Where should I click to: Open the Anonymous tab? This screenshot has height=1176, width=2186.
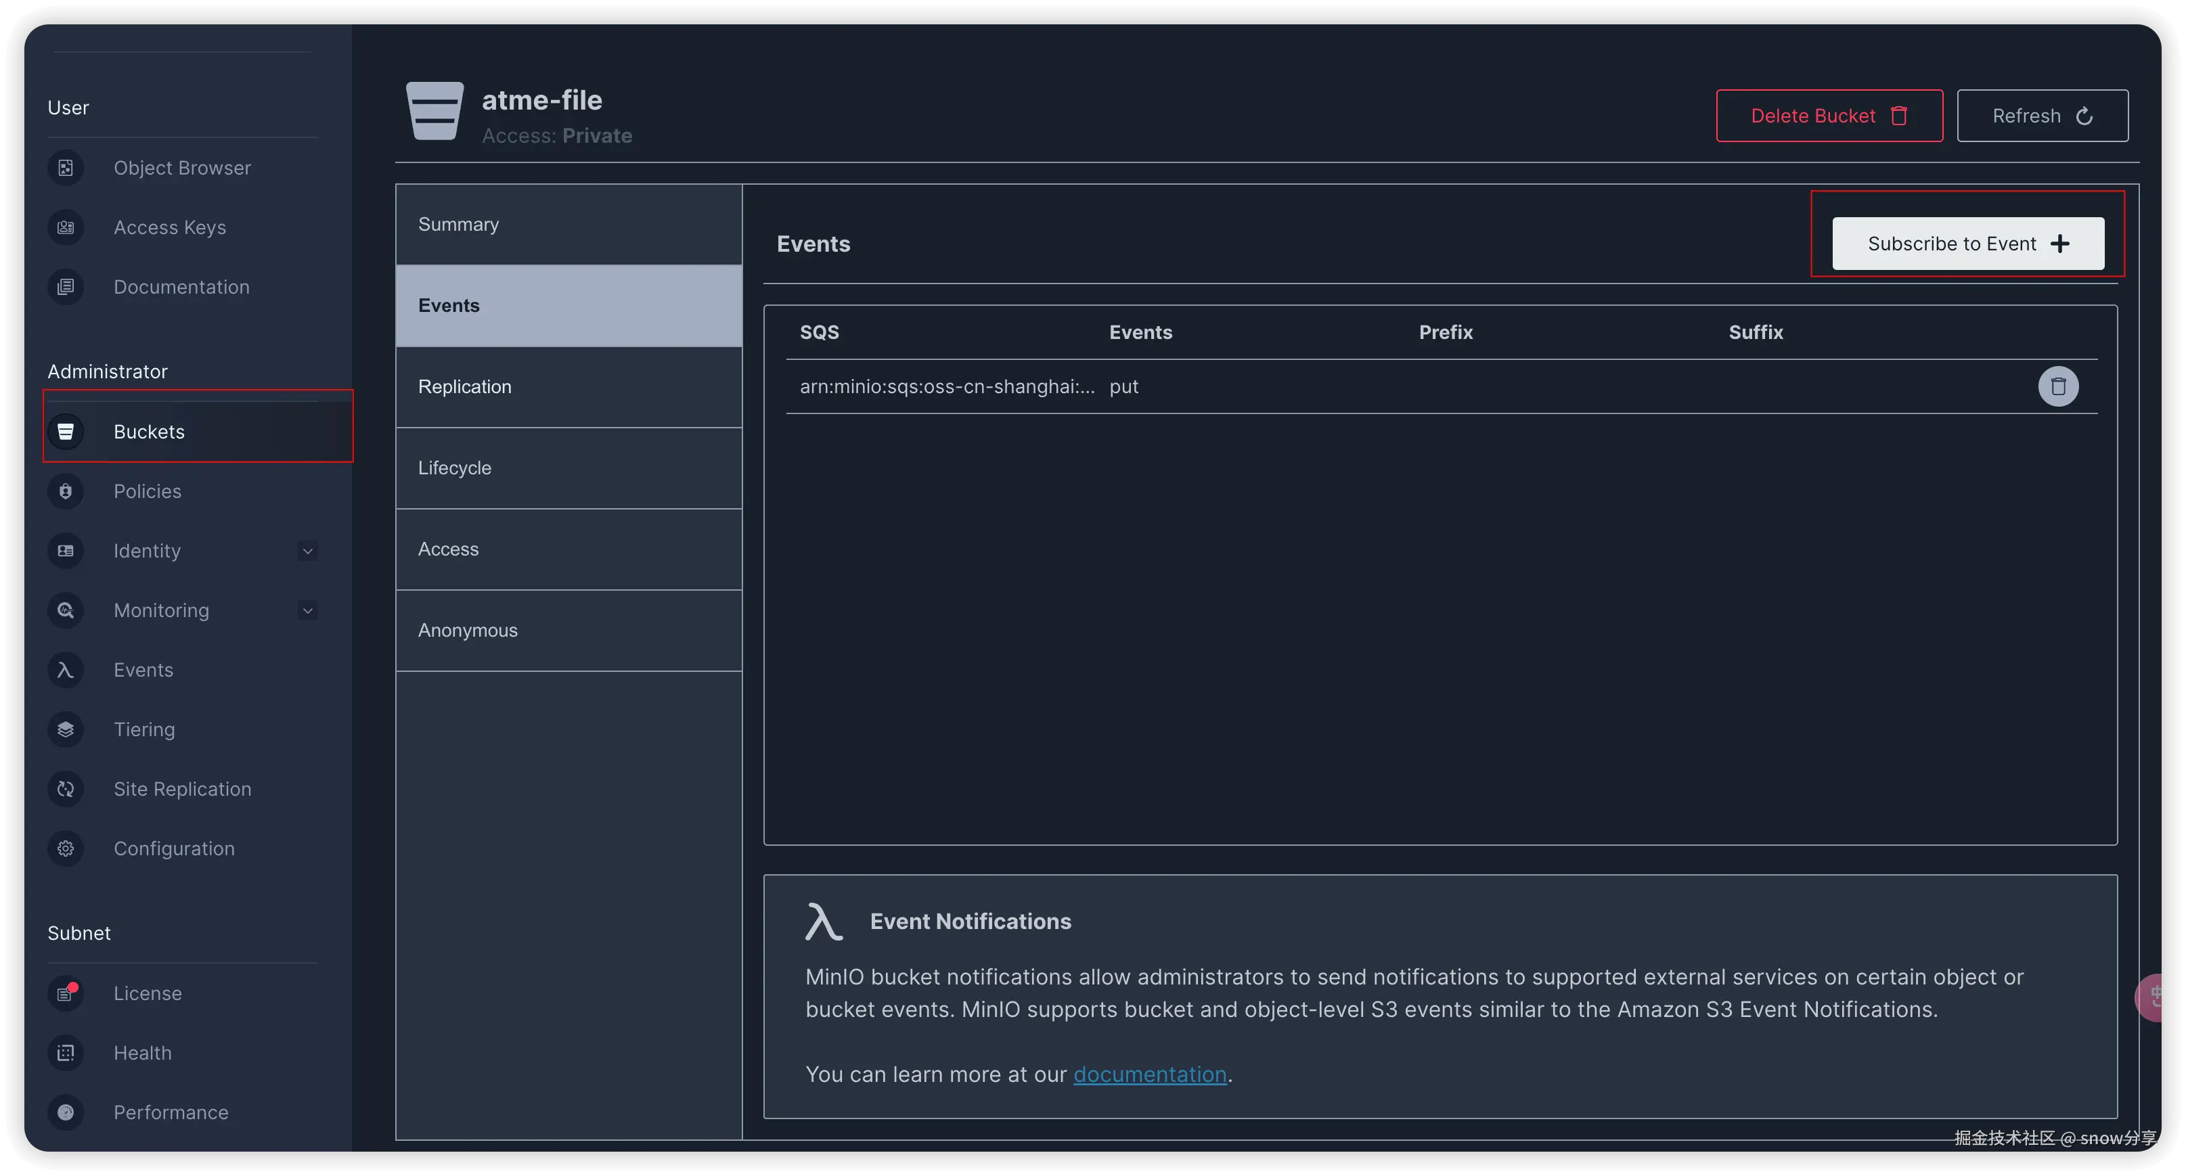pos(568,631)
